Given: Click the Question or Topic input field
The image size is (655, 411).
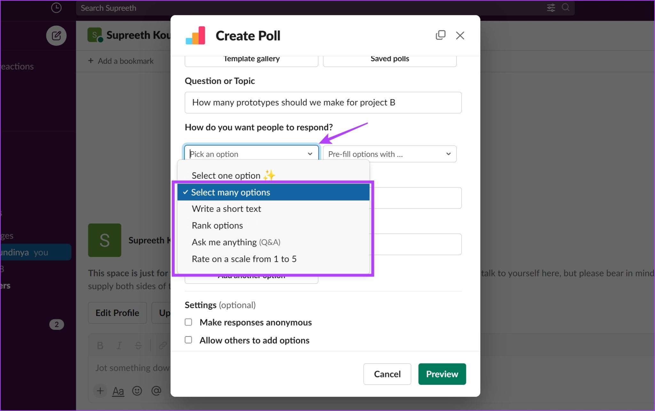Looking at the screenshot, I should (323, 102).
